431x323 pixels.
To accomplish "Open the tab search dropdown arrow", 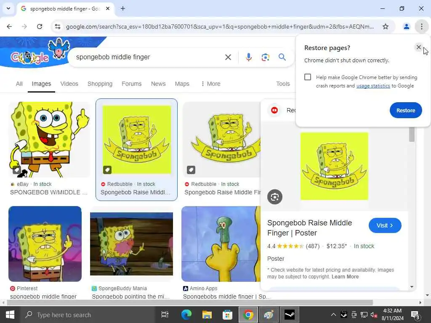I will click(x=8, y=8).
